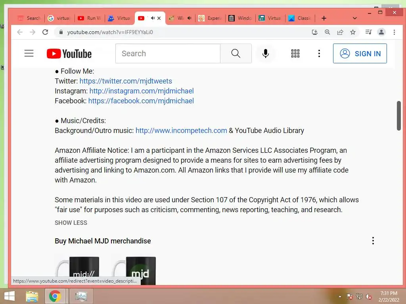This screenshot has width=406, height=304.
Task: Go back with the browser back arrow
Action: click(20, 32)
